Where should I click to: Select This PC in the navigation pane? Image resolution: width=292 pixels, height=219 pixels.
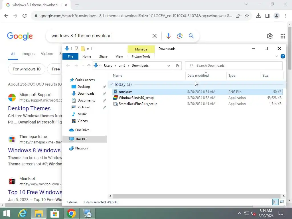tap(85, 139)
